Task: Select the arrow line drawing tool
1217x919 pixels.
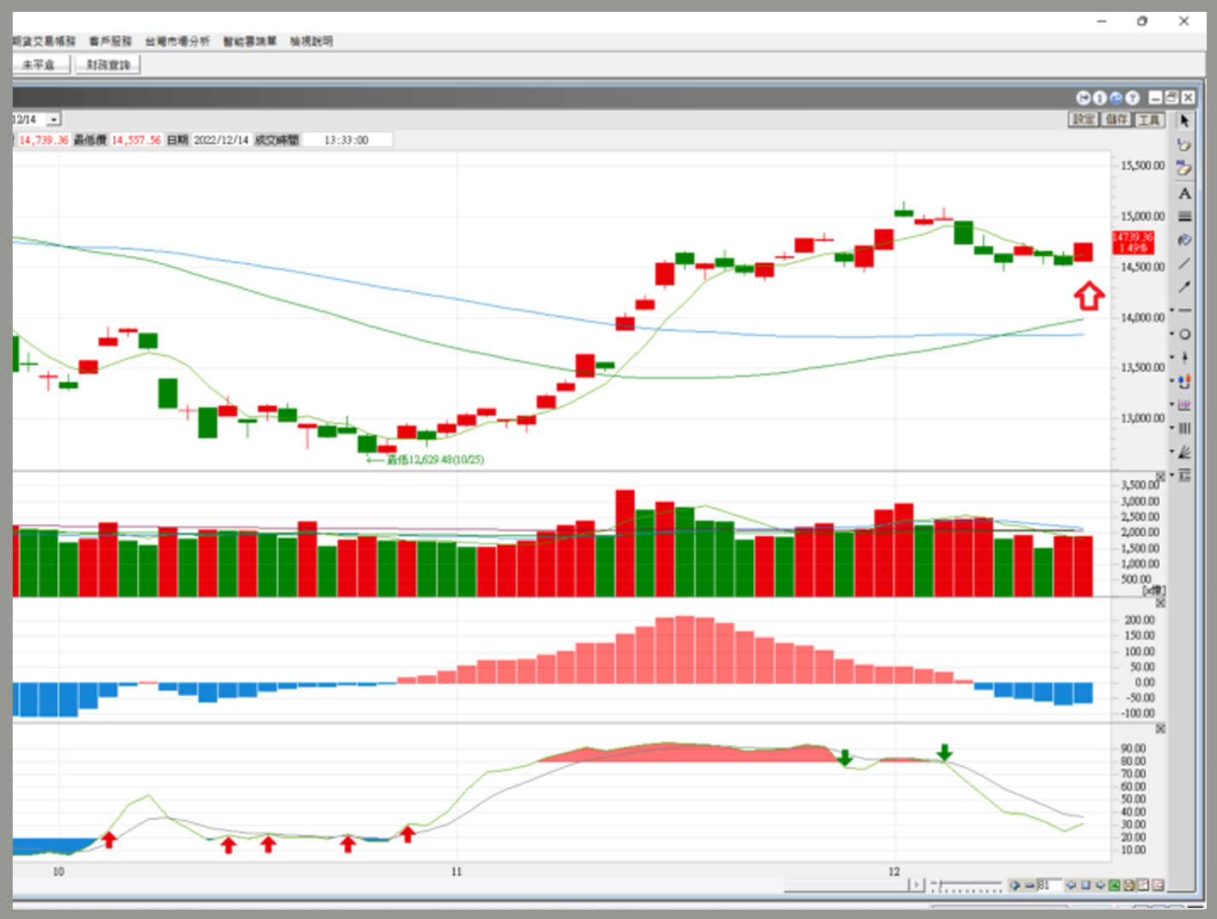Action: point(1184,288)
